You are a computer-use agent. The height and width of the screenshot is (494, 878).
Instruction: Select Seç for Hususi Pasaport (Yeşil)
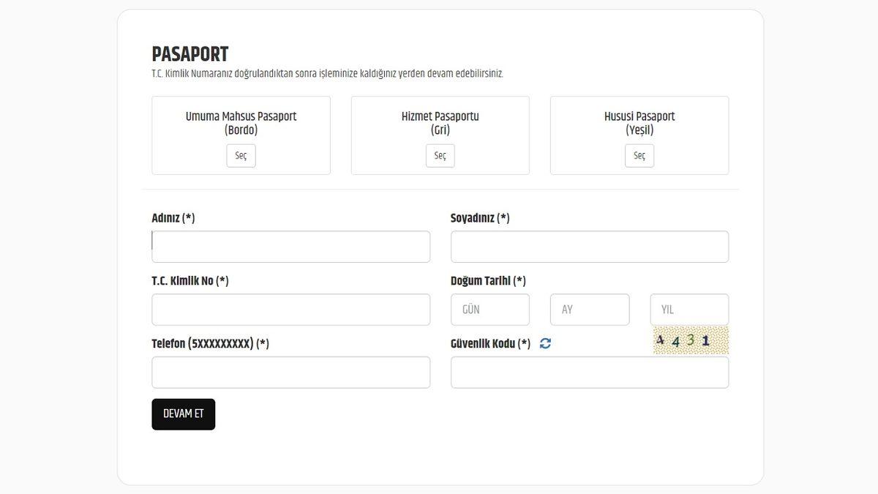[x=639, y=156]
